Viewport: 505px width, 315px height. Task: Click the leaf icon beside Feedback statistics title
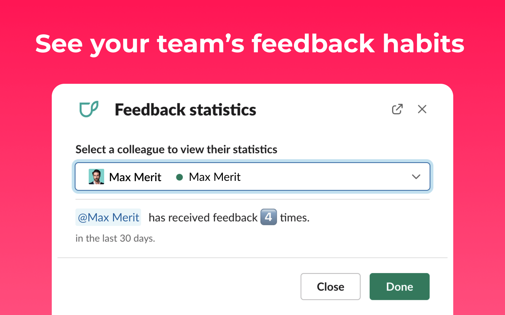tap(89, 109)
